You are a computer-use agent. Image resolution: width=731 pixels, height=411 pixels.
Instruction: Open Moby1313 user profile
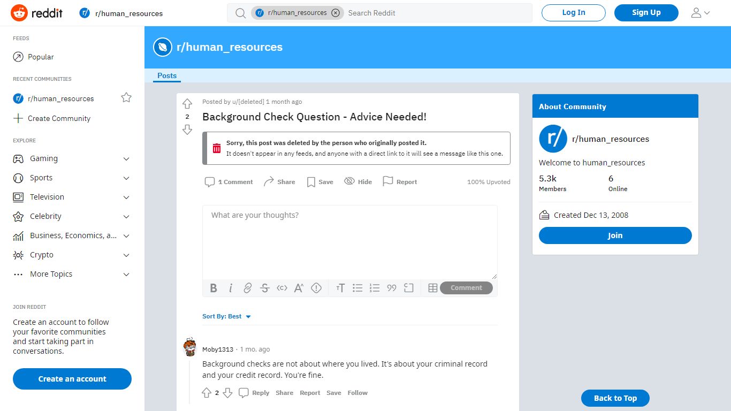(x=218, y=349)
